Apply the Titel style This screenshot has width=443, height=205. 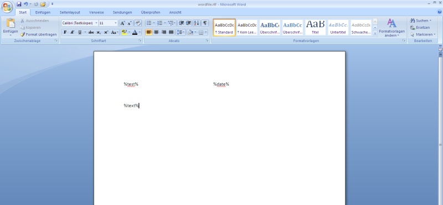pos(315,28)
